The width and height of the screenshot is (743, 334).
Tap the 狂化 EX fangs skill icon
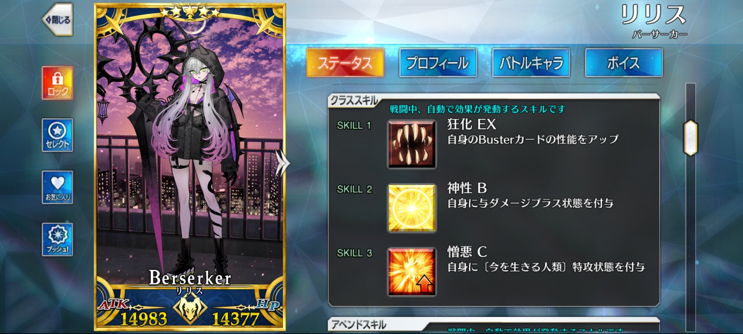pyautogui.click(x=412, y=144)
